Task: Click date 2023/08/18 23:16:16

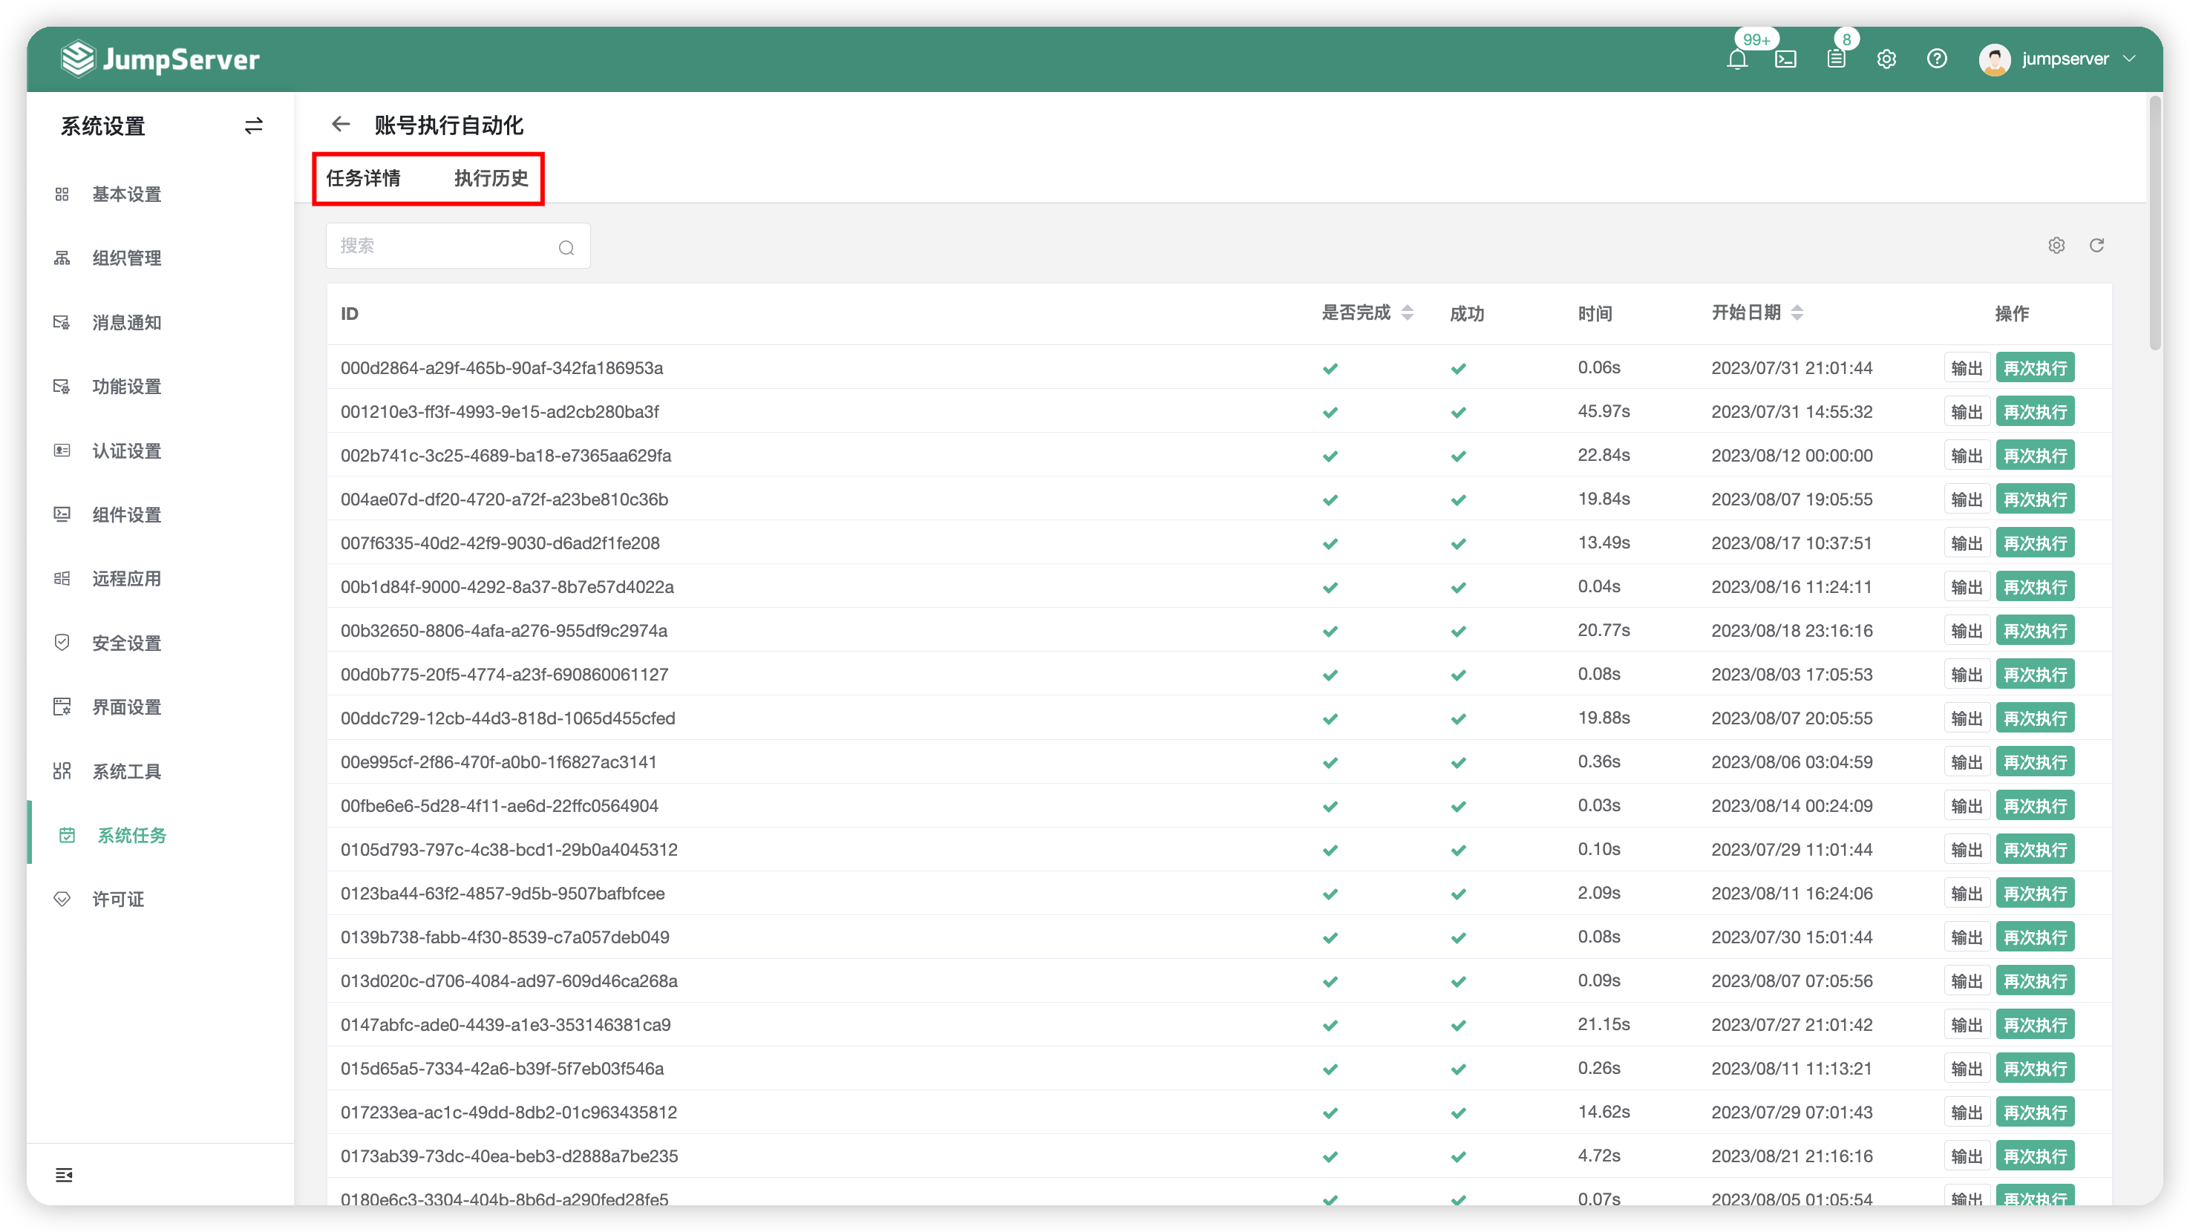Action: click(1791, 632)
